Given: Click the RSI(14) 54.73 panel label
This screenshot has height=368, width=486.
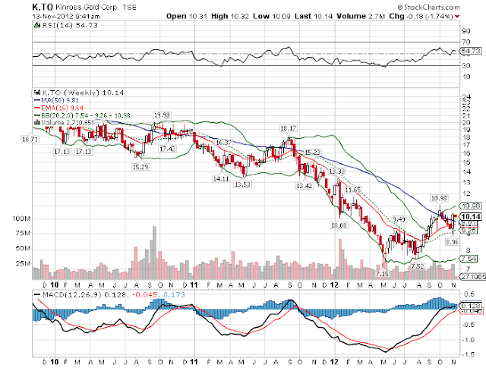Looking at the screenshot, I should click(70, 25).
